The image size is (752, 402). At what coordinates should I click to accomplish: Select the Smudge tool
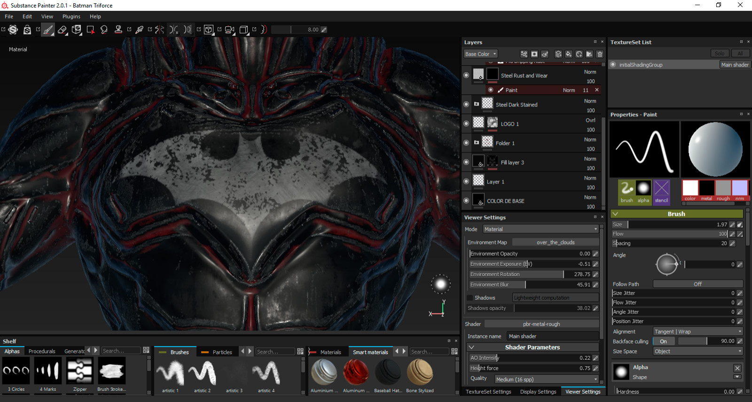104,30
